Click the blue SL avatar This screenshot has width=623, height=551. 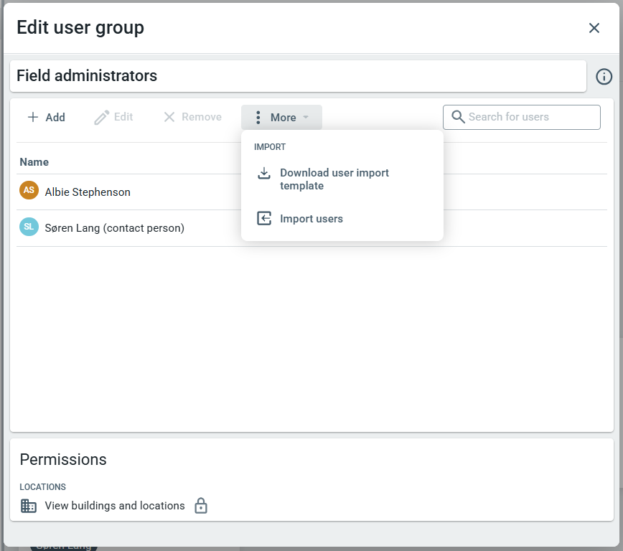click(29, 227)
